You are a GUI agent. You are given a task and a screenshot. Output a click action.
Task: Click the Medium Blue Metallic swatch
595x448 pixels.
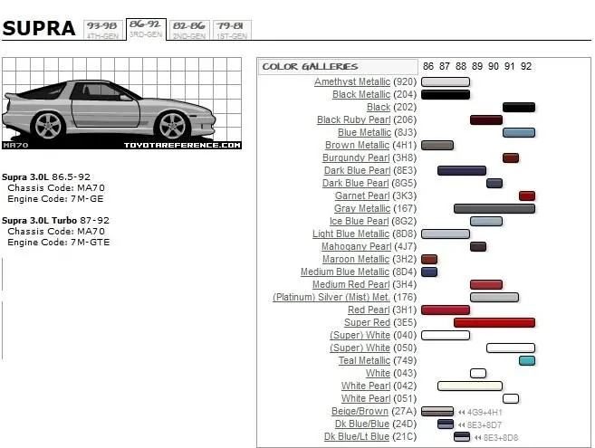click(x=429, y=272)
